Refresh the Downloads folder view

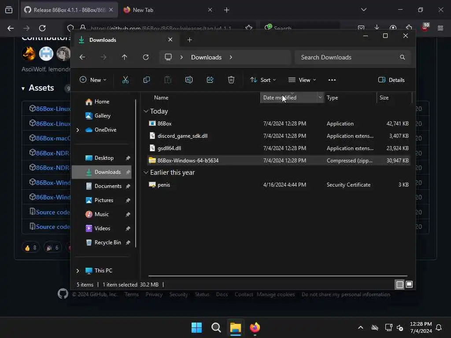146,57
